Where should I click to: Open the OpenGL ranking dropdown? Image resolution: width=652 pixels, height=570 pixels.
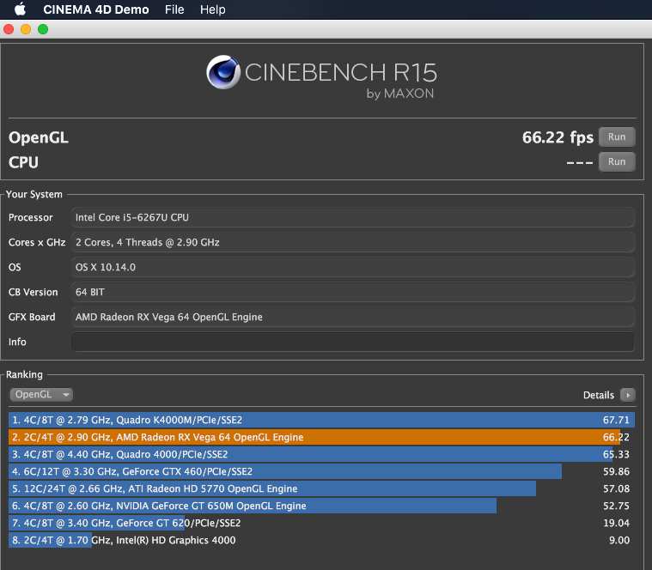pos(41,394)
